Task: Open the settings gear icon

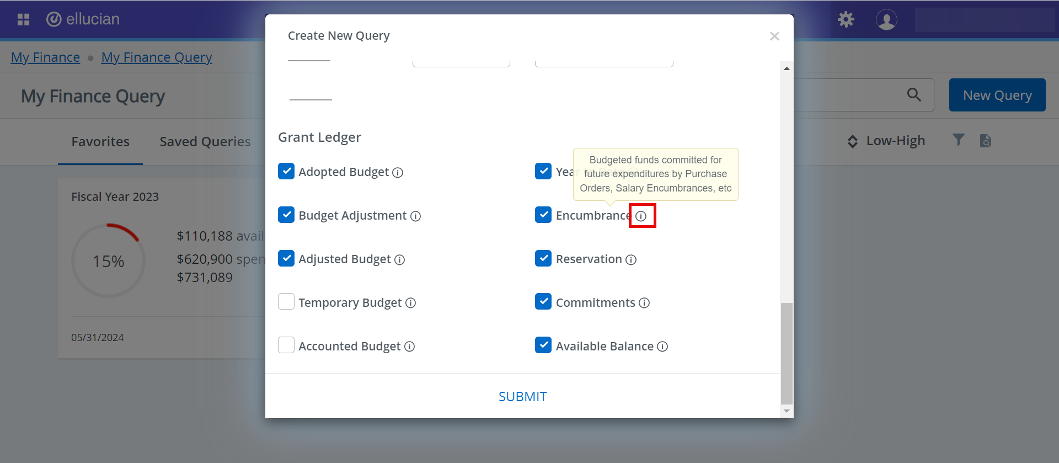Action: 846,20
